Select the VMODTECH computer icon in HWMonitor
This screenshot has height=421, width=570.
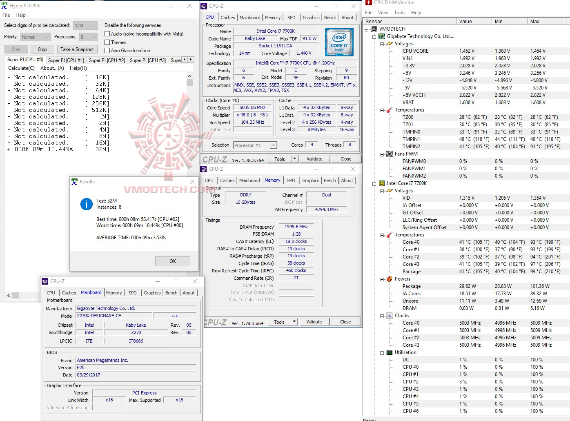pyautogui.click(x=374, y=29)
